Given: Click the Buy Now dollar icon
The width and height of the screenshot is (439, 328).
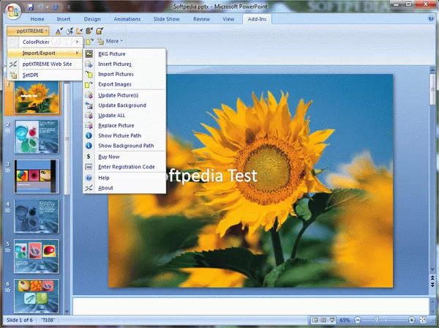Looking at the screenshot, I should pyautogui.click(x=89, y=157).
